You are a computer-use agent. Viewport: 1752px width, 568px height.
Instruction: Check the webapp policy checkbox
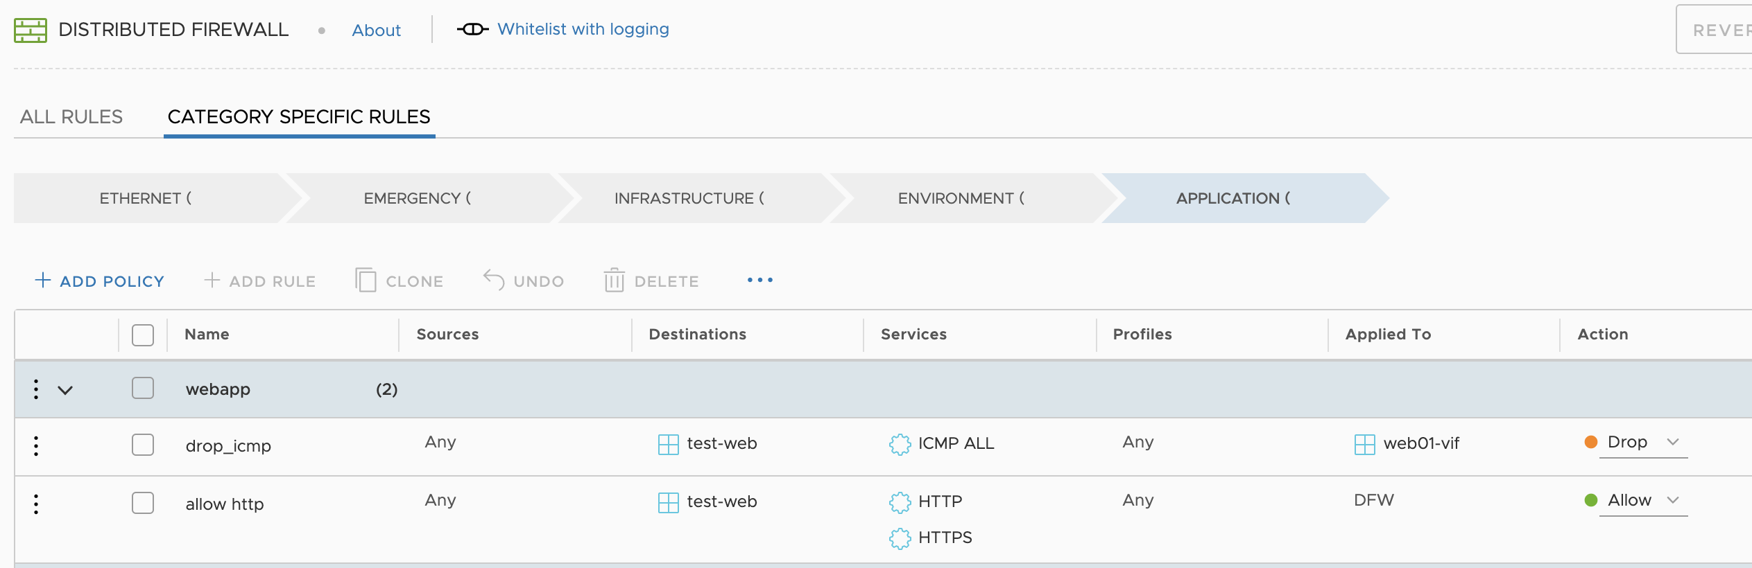coord(143,389)
